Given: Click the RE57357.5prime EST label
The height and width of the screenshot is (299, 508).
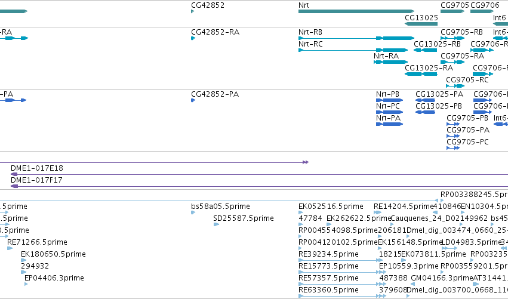Looking at the screenshot, I should pyautogui.click(x=328, y=278).
